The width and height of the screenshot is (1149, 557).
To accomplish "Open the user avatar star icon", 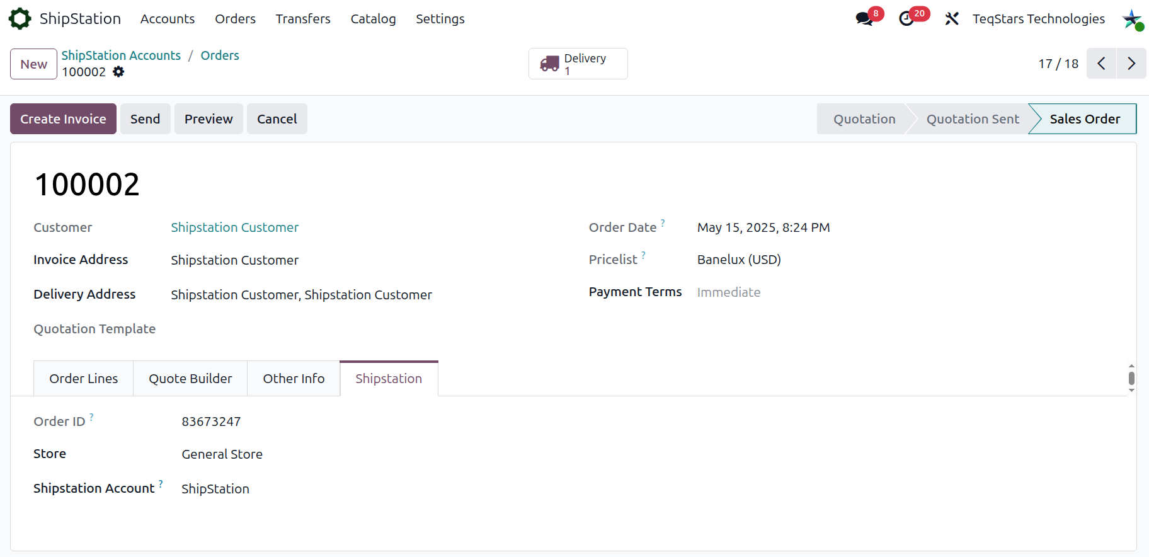I will (x=1132, y=19).
